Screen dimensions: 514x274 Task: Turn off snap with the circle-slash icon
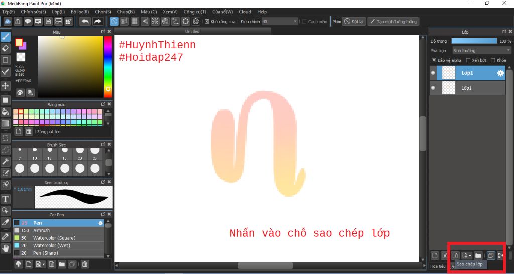click(114, 21)
